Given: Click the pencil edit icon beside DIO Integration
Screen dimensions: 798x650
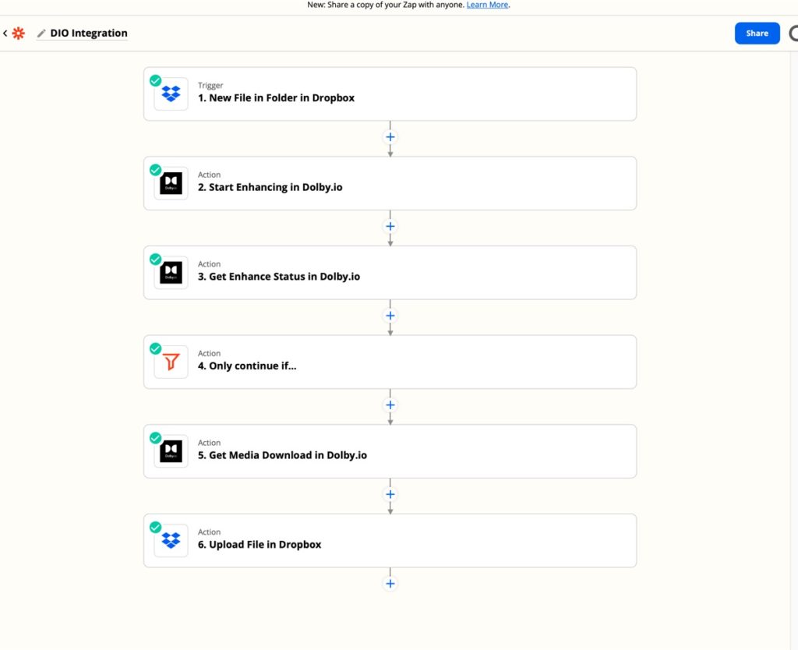Looking at the screenshot, I should click(x=41, y=34).
